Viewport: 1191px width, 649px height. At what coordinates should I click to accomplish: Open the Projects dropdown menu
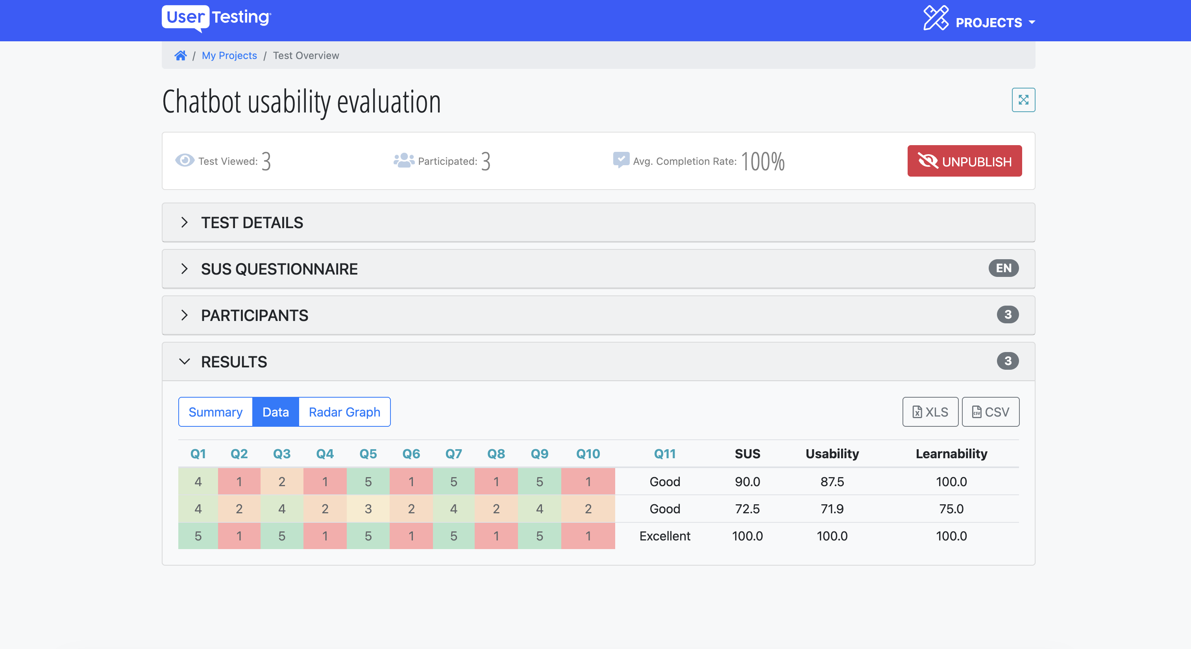click(995, 22)
